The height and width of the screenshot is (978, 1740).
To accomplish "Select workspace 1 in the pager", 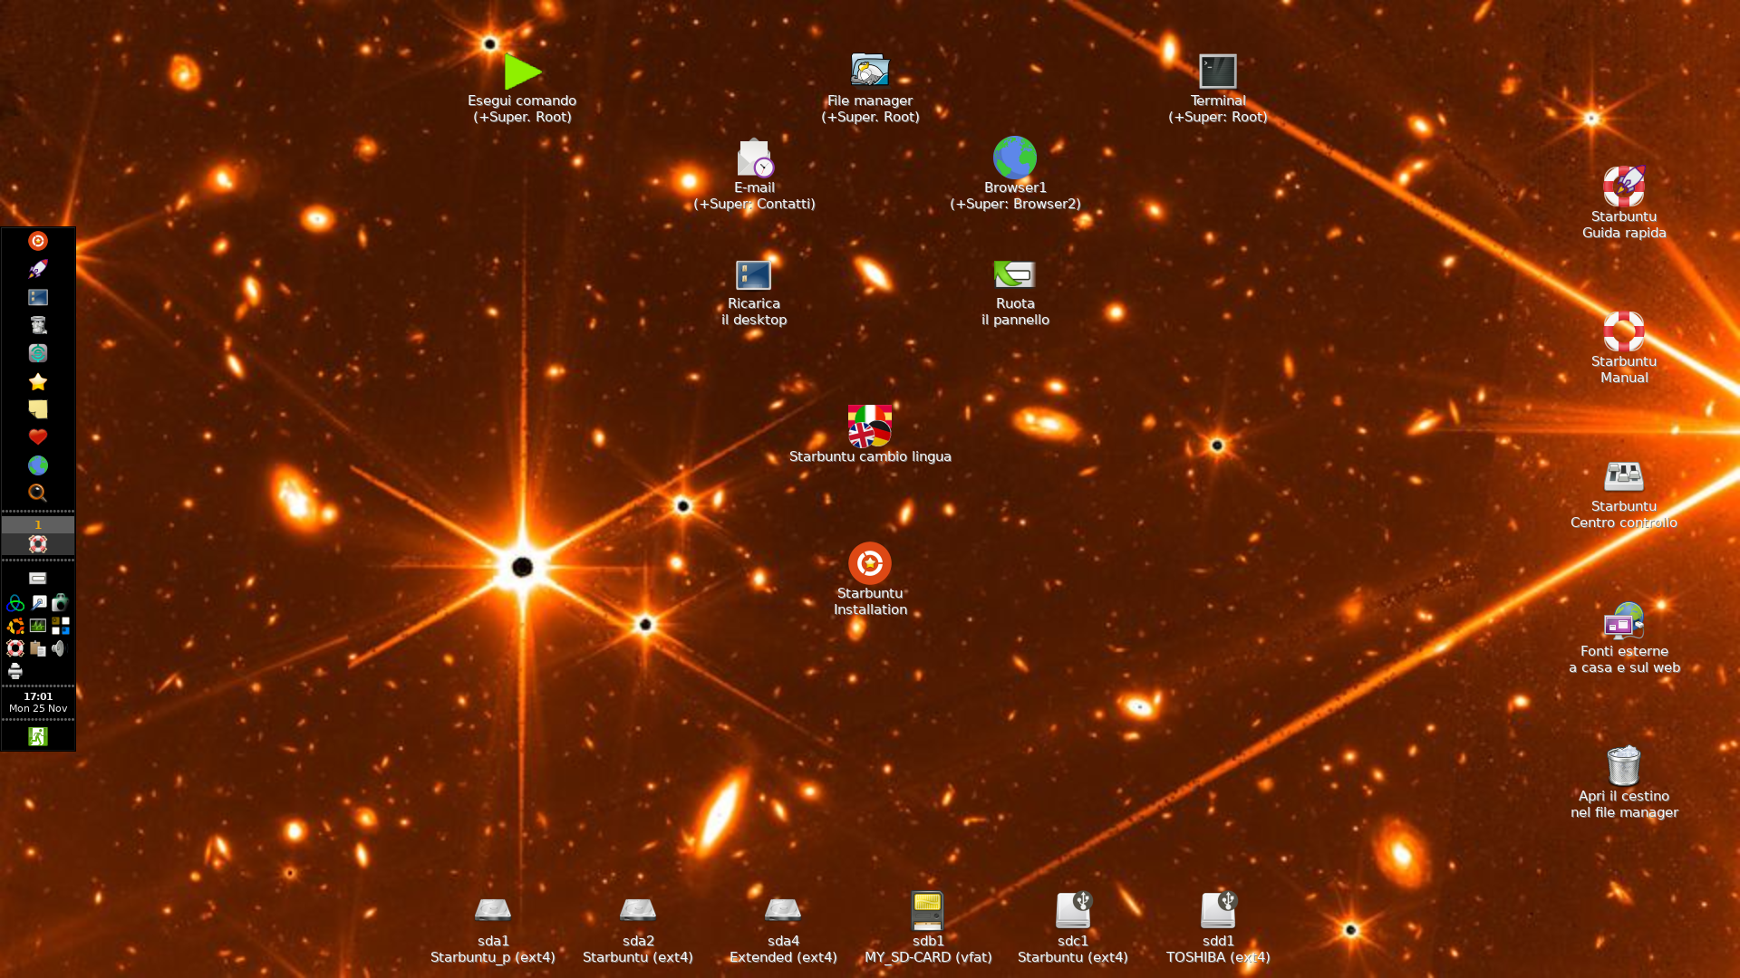I will tap(38, 524).
